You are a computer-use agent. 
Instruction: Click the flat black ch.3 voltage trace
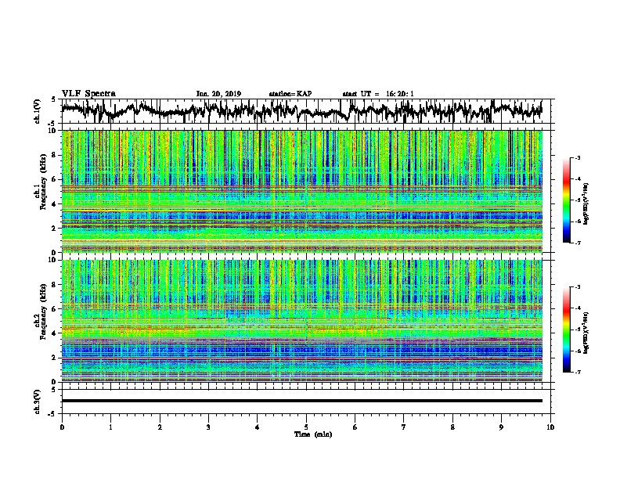[301, 401]
